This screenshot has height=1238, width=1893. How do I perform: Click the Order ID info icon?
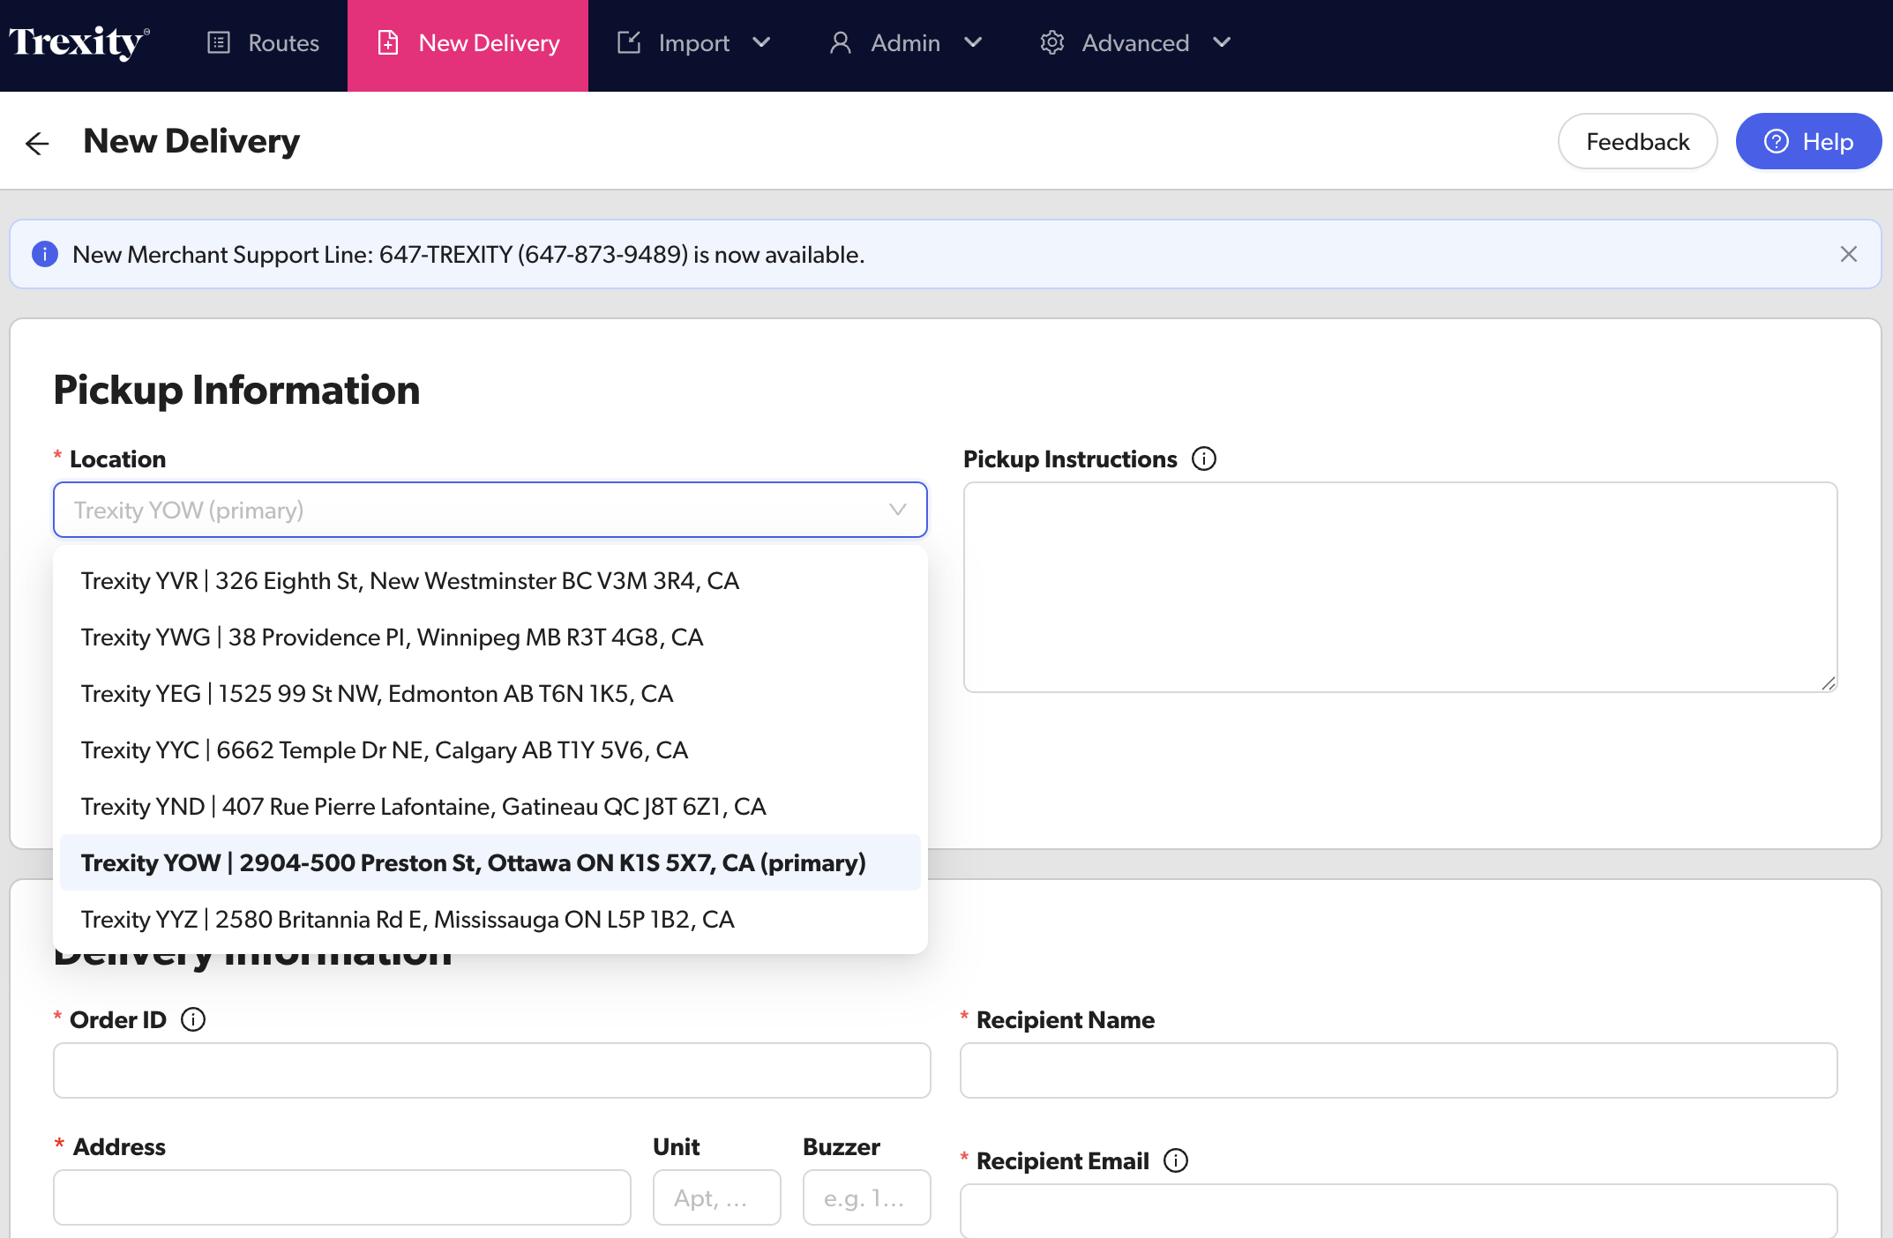click(193, 1019)
